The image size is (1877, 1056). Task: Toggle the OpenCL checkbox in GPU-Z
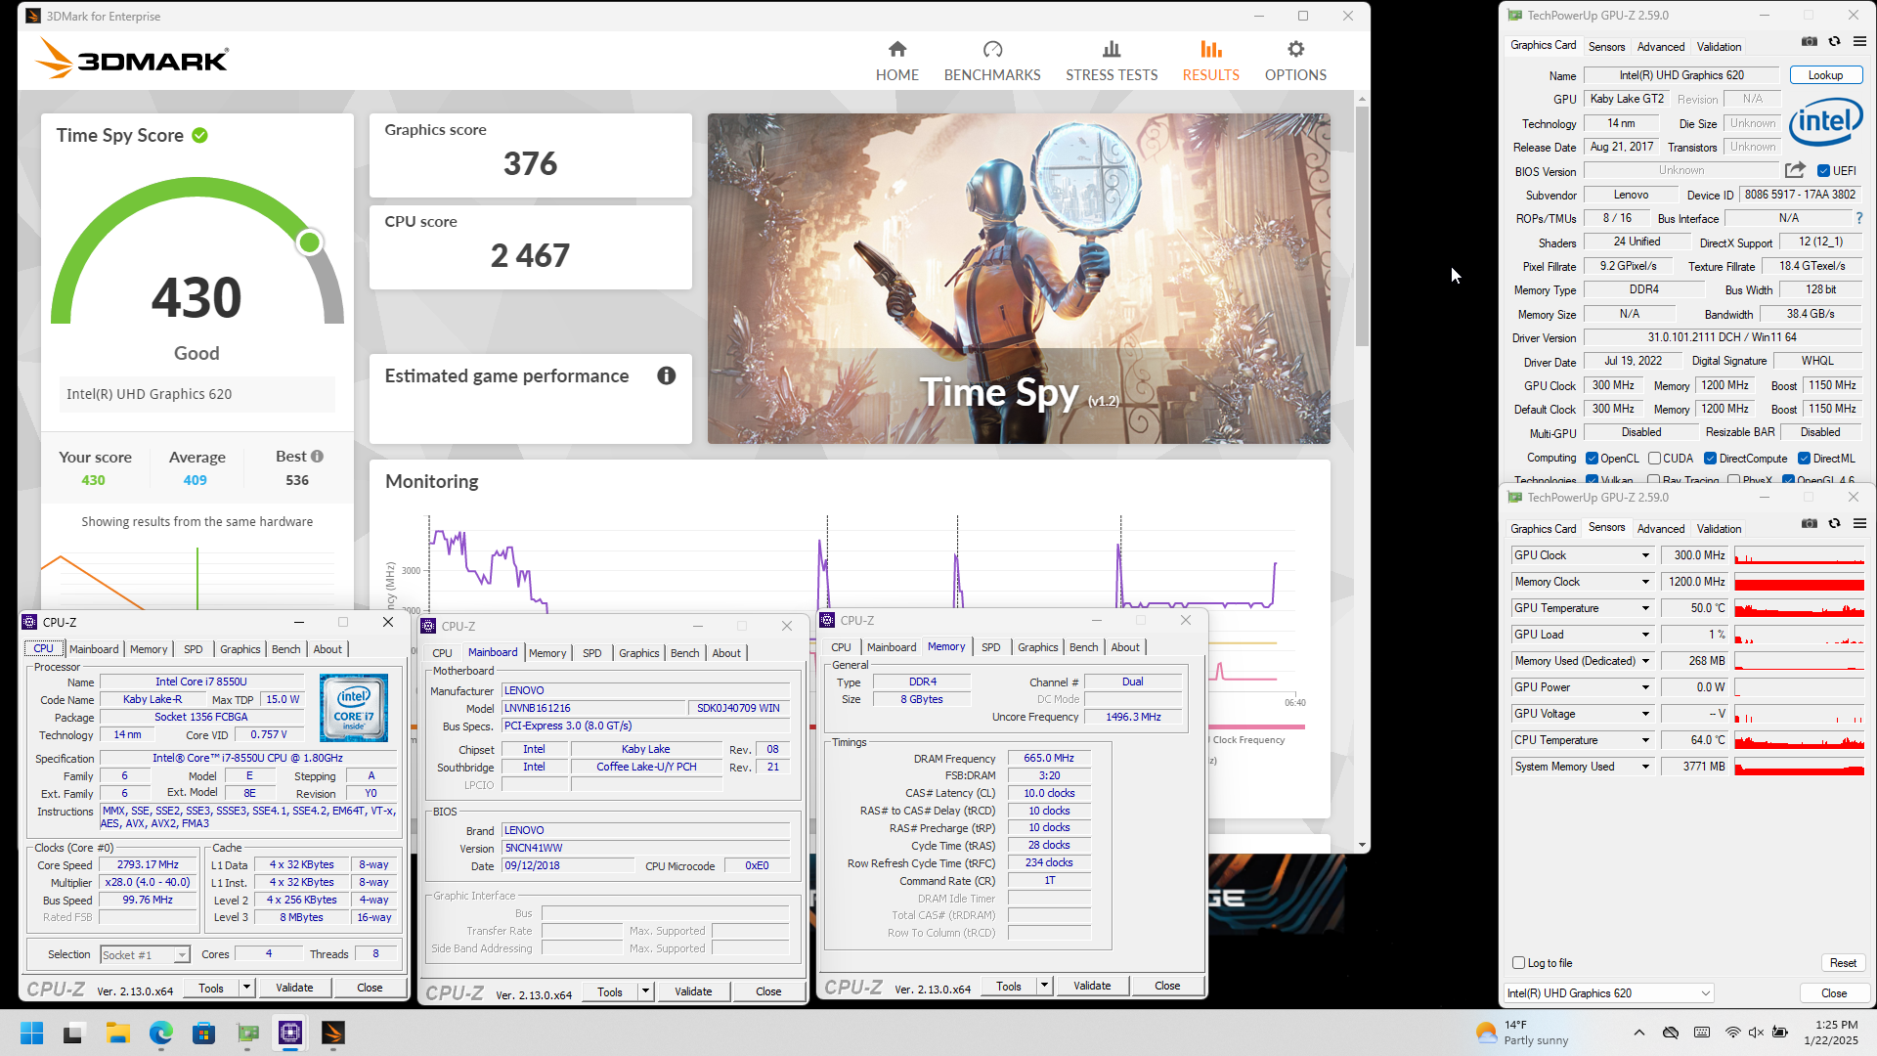(x=1593, y=459)
